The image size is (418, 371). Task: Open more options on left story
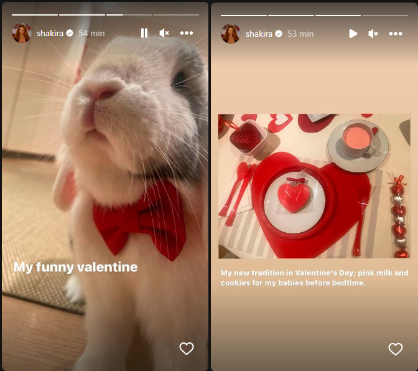coord(187,33)
